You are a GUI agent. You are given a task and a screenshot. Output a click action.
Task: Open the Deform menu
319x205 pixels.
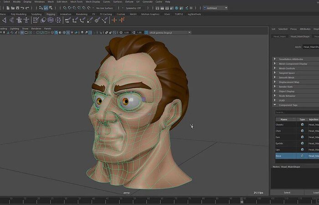point(129,2)
